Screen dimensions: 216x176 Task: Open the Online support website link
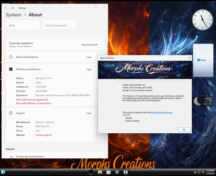click(44, 135)
